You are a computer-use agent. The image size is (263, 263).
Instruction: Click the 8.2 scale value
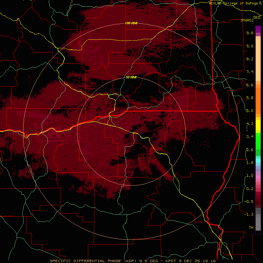pos(250,59)
